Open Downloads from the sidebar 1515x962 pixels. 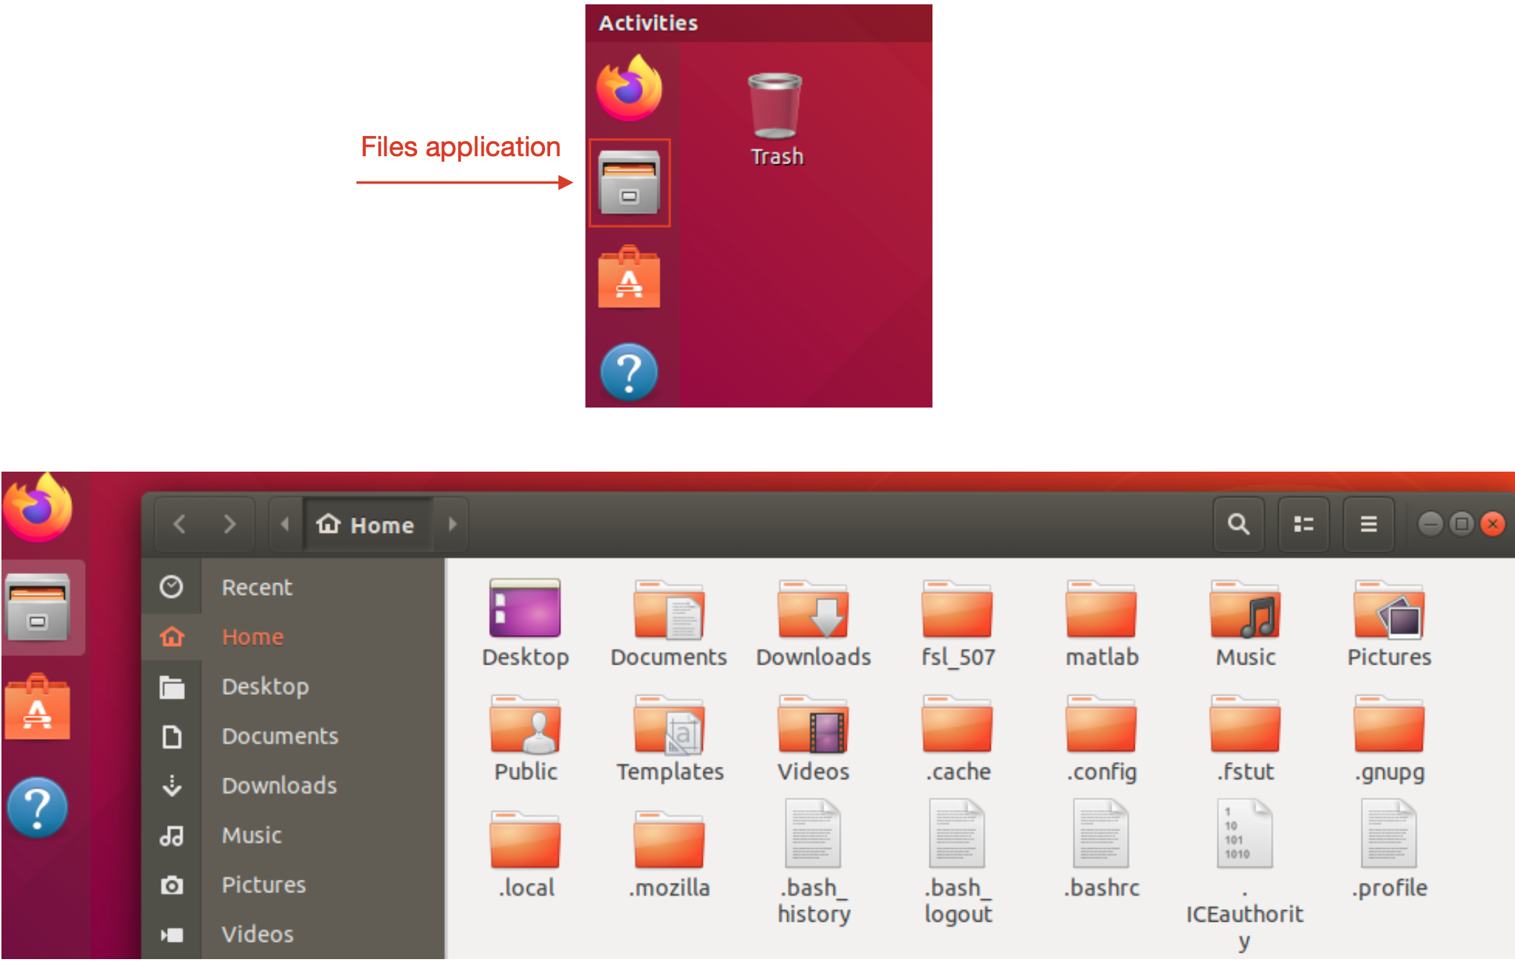tap(279, 785)
